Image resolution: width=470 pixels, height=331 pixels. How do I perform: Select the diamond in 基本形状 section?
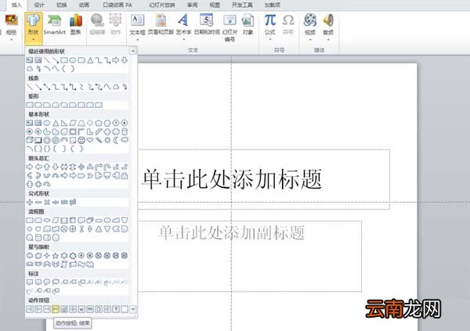click(x=90, y=123)
